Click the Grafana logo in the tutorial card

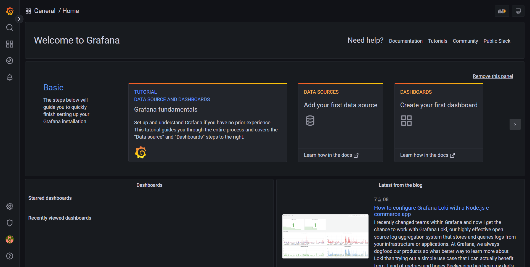(141, 152)
